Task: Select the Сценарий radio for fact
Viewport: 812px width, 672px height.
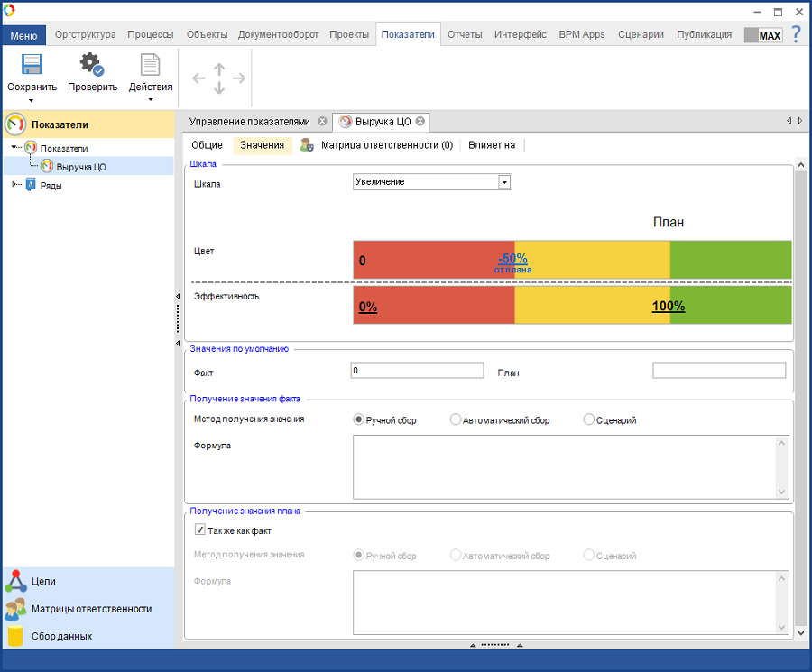Action: 589,419
